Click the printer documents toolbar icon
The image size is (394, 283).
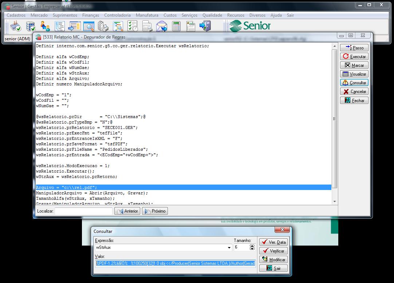coord(103,27)
